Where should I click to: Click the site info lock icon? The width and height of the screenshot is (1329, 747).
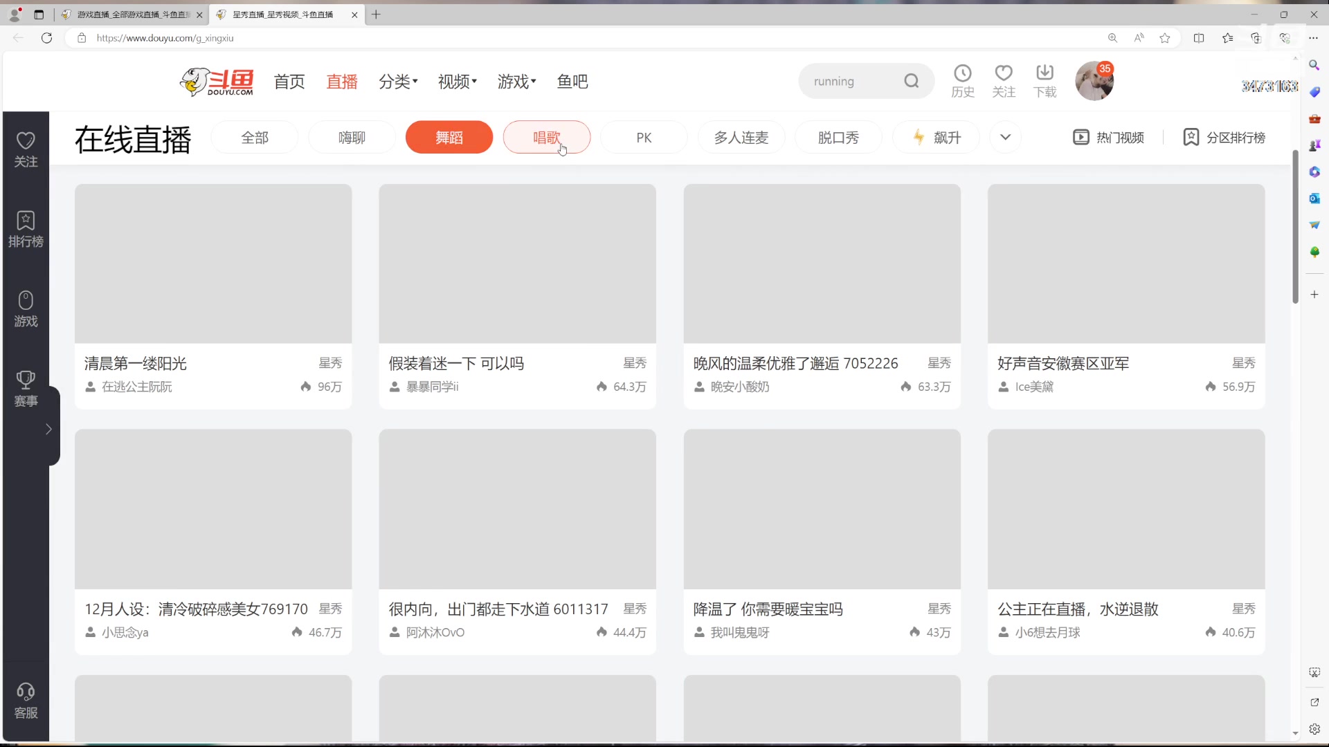point(82,38)
